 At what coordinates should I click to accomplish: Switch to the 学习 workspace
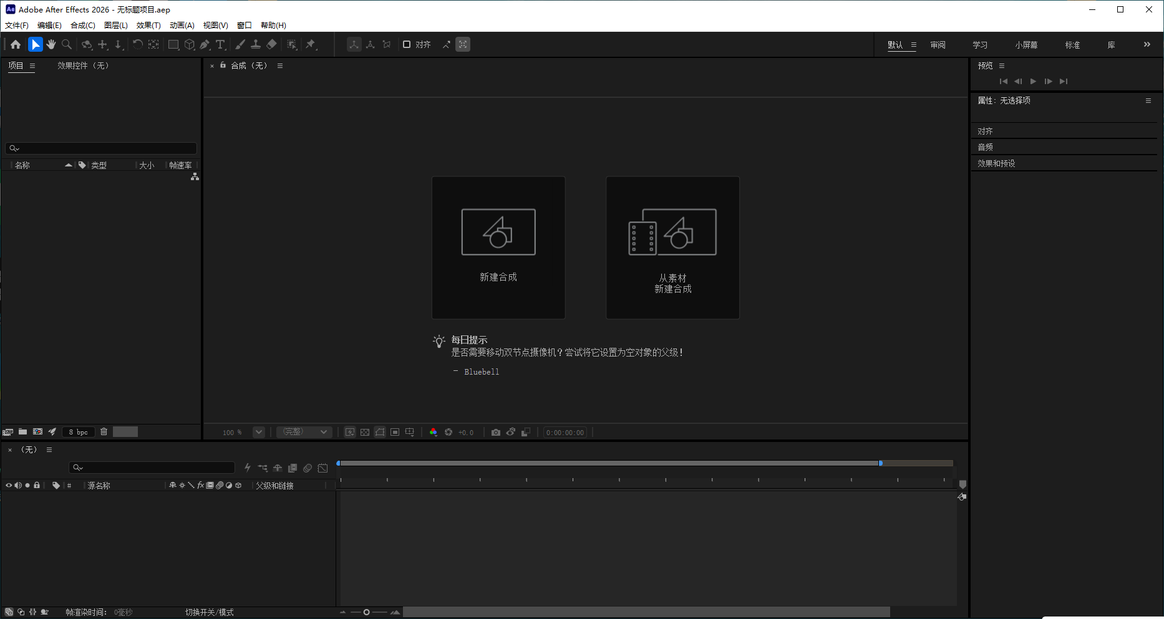[x=980, y=45]
